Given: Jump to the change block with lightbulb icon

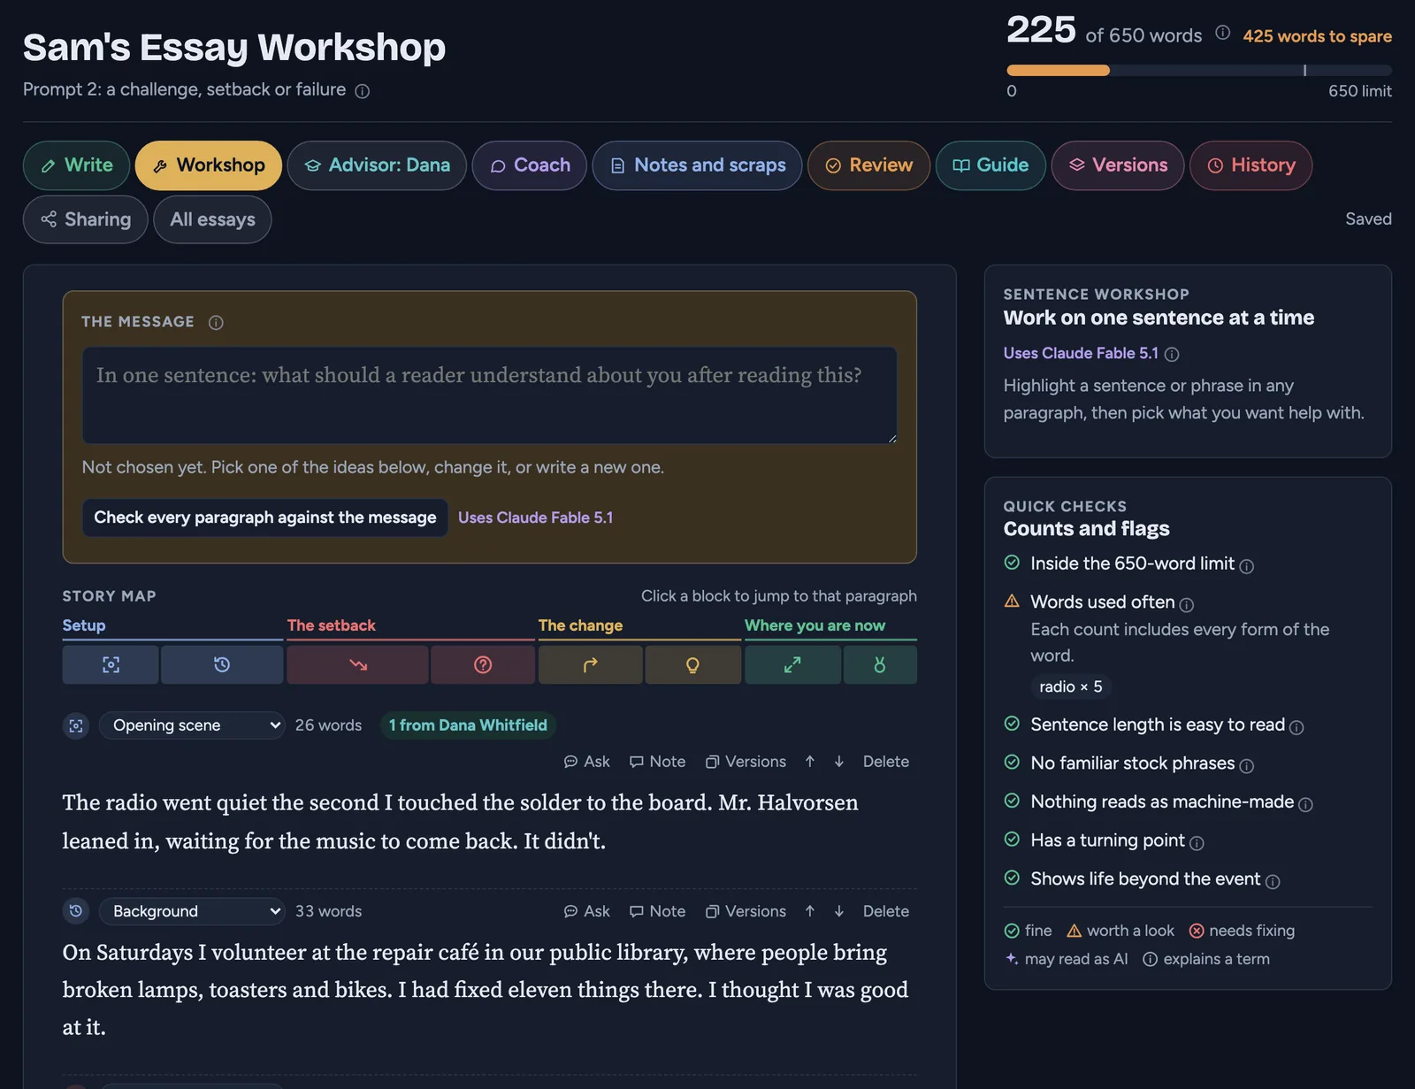Looking at the screenshot, I should tap(692, 664).
